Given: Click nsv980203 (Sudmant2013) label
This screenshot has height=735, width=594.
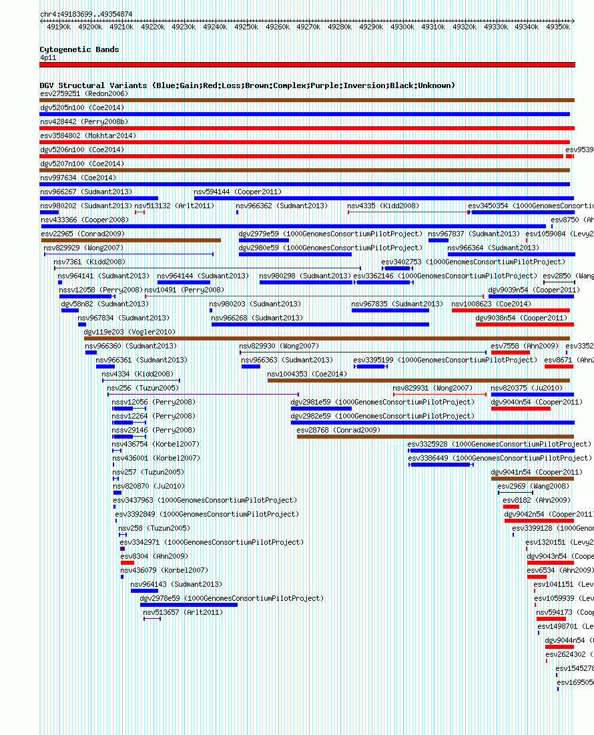Looking at the screenshot, I should click(x=255, y=304).
